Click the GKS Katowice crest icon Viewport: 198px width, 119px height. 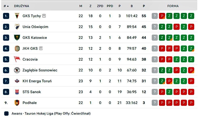(17, 37)
